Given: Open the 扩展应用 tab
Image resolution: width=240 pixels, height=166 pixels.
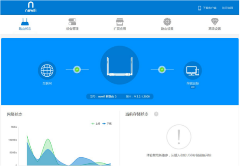Looking at the screenshot, I should (120, 29).
